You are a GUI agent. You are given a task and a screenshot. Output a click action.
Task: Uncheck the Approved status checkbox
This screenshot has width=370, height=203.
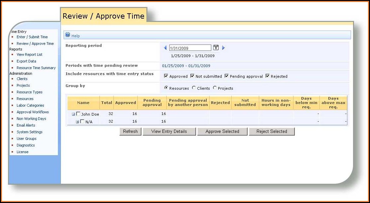(x=166, y=76)
